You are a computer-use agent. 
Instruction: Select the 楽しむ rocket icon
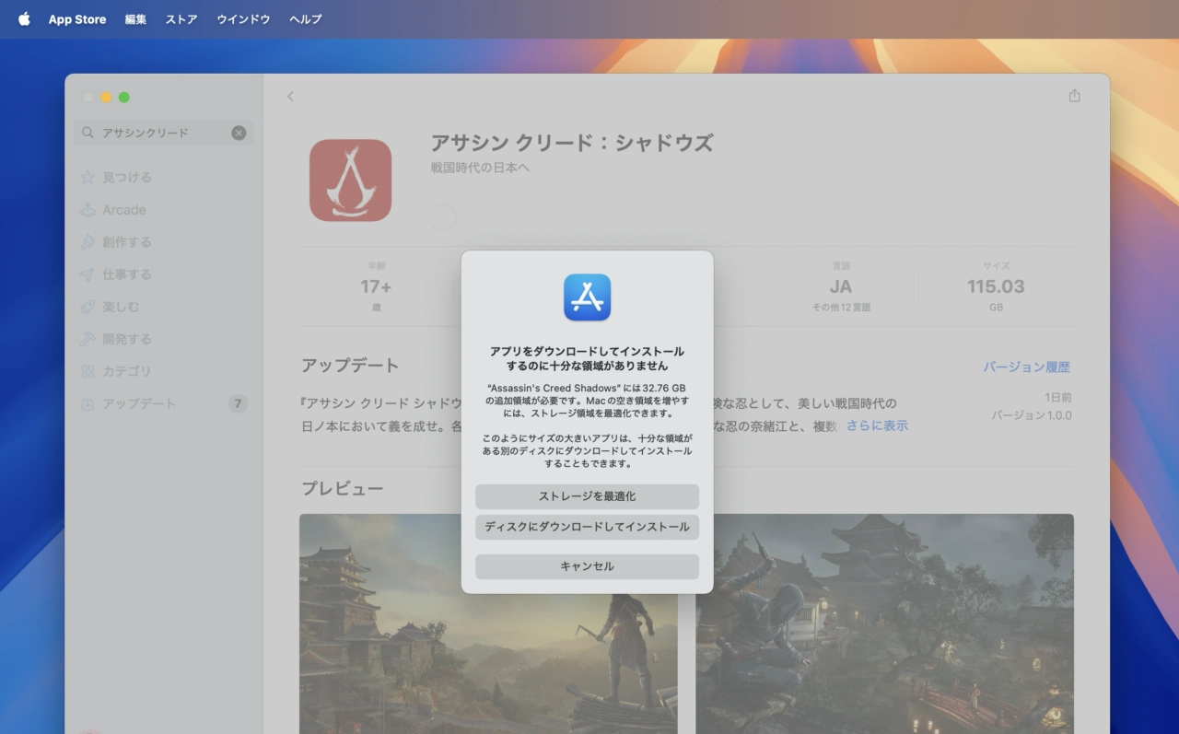point(88,307)
